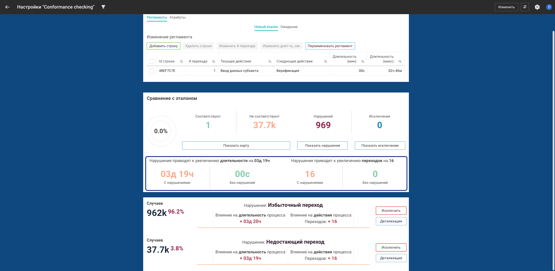555x271 pixels.
Task: Click the vertical page scrollbar
Action: (x=553, y=147)
